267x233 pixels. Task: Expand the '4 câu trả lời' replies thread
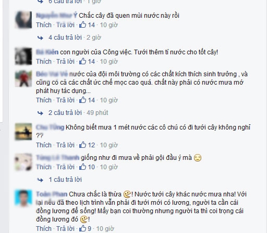tap(65, 38)
